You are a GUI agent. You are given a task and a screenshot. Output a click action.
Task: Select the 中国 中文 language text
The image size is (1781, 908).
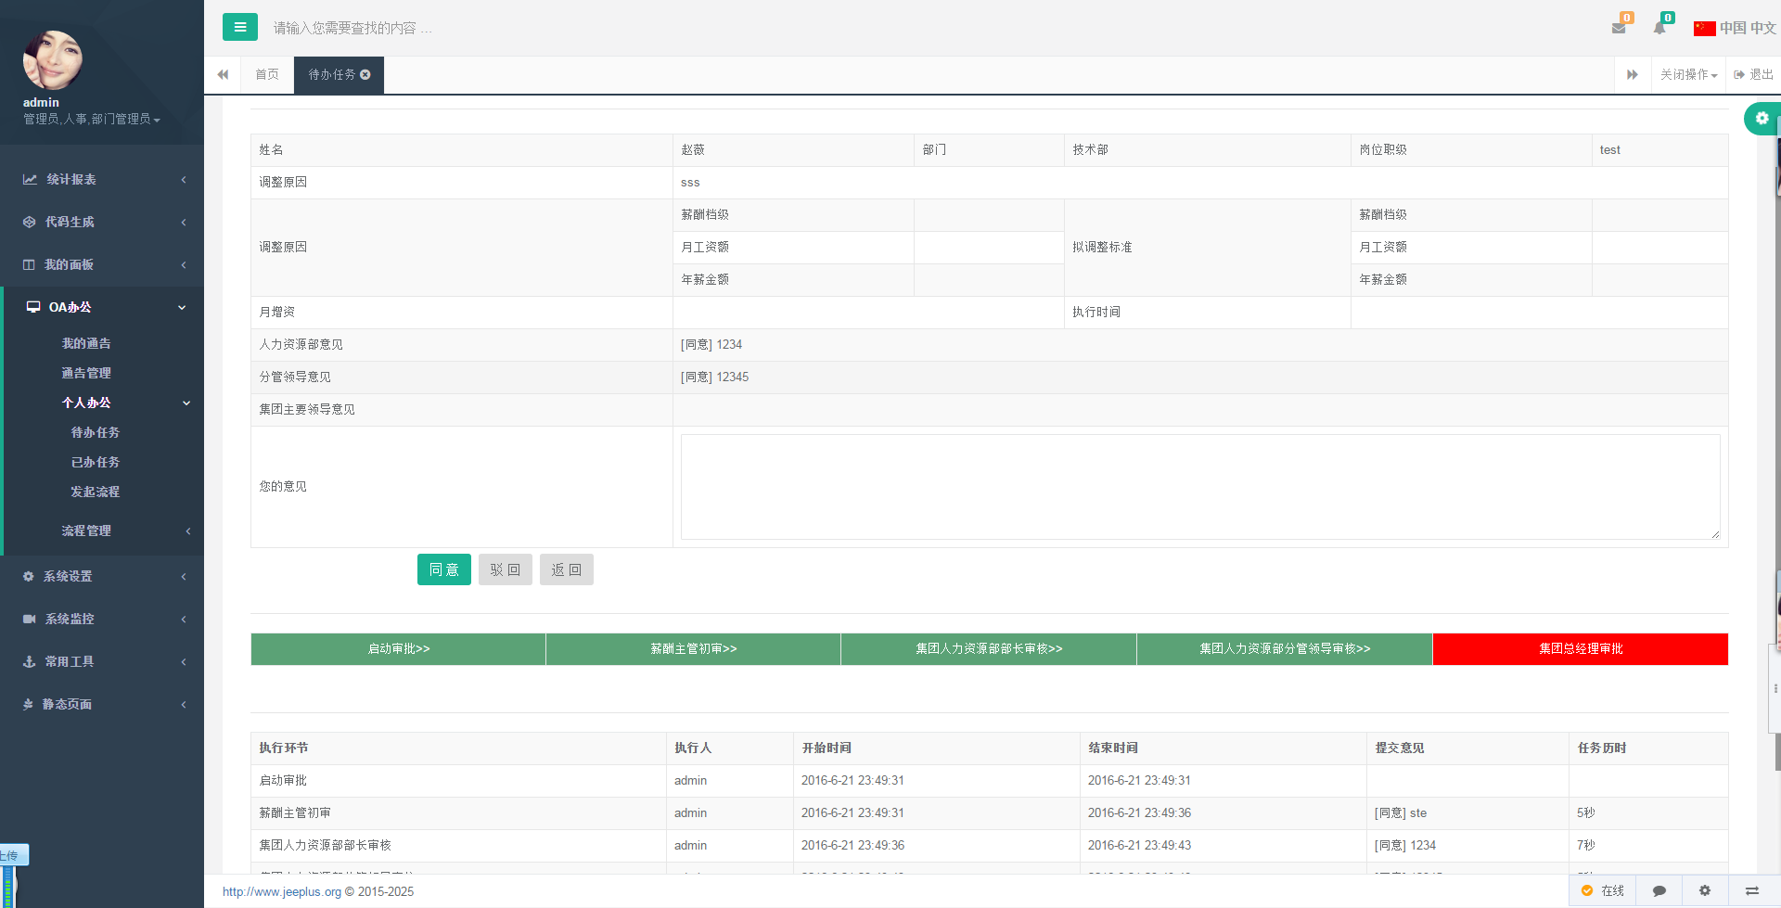pyautogui.click(x=1748, y=28)
